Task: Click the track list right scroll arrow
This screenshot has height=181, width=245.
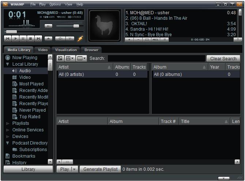Action: 237,162
